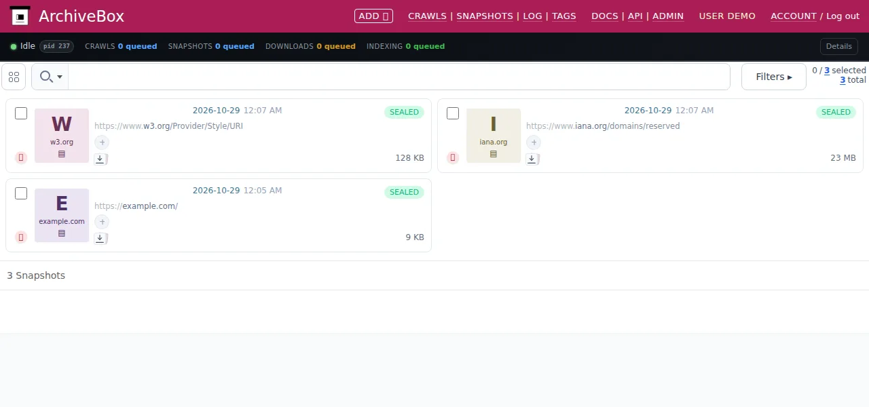Select the example.com snapshot checkbox
This screenshot has width=869, height=407.
point(21,193)
